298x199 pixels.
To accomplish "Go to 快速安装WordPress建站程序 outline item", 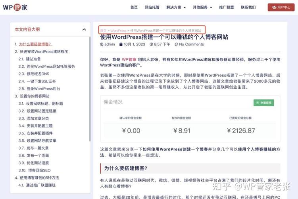I will tap(44, 51).
